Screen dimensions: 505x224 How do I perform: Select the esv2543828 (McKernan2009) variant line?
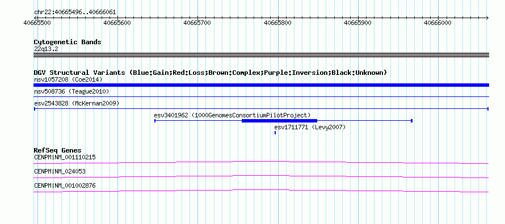(261, 109)
